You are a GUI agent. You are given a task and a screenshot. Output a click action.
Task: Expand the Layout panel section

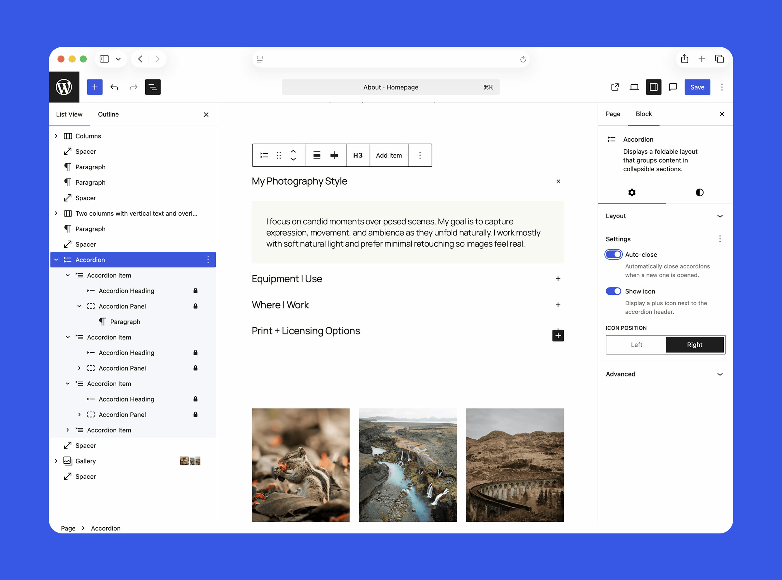point(665,216)
